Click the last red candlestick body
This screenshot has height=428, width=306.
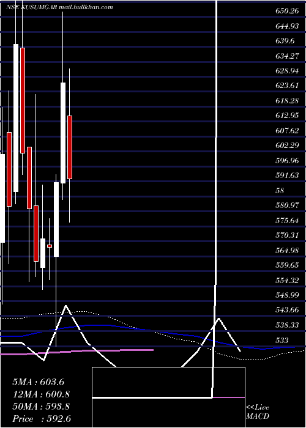pos(70,147)
